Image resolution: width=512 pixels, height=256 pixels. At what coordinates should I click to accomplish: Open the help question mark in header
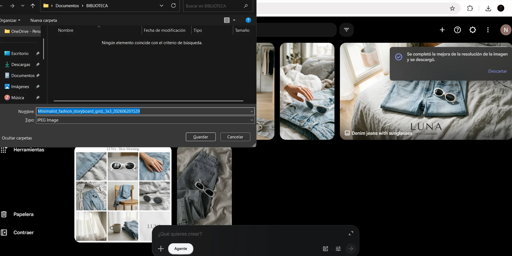[x=458, y=30]
